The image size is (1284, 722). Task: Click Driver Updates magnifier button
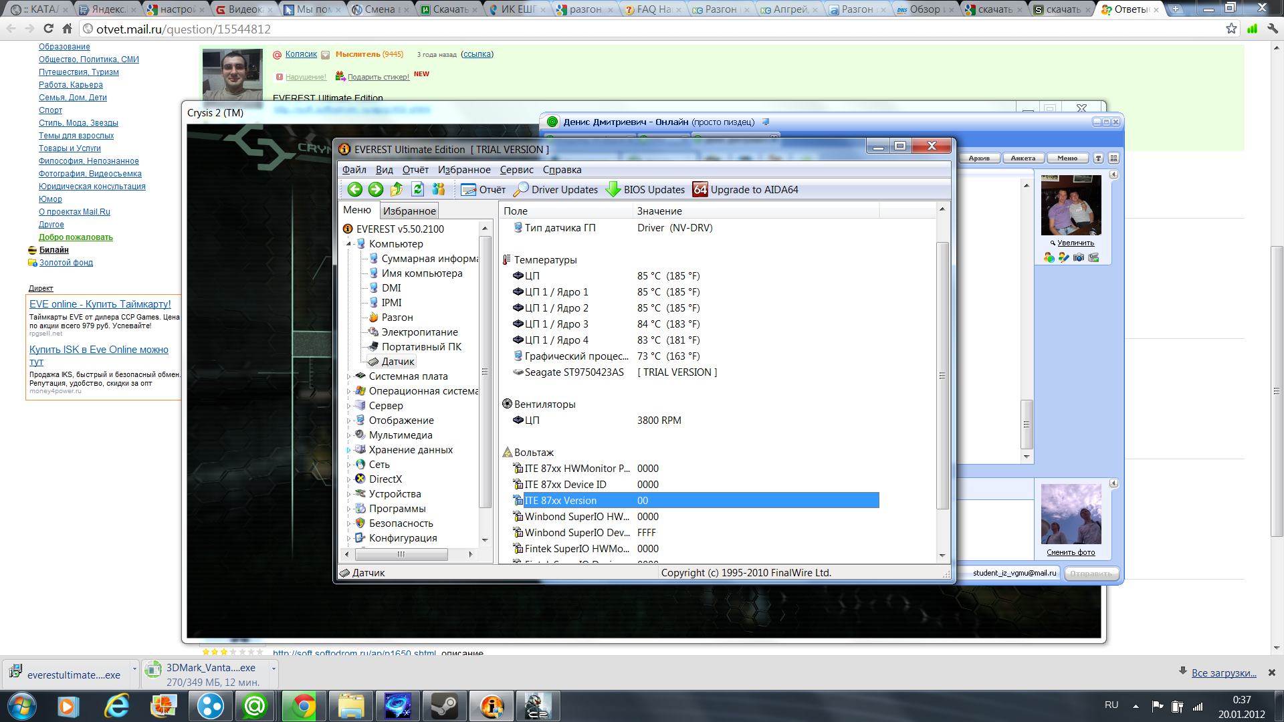[x=556, y=190]
